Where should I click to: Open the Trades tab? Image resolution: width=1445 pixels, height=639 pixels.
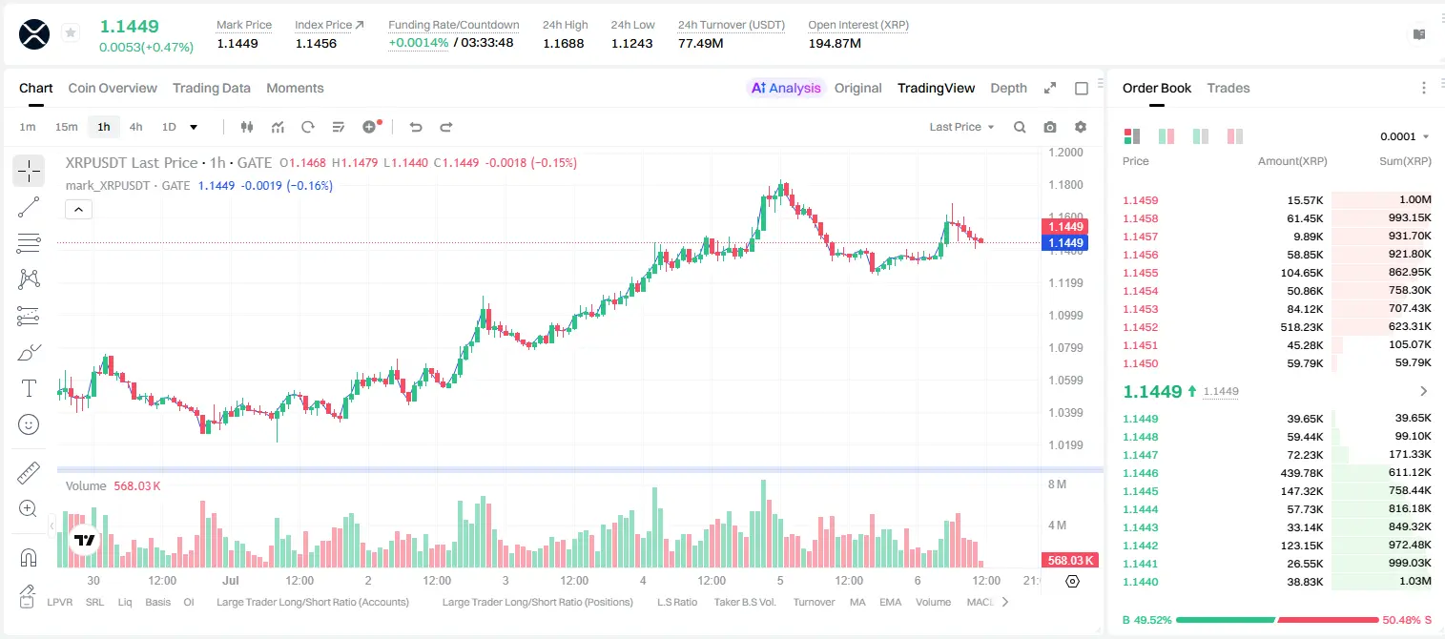click(x=1228, y=88)
